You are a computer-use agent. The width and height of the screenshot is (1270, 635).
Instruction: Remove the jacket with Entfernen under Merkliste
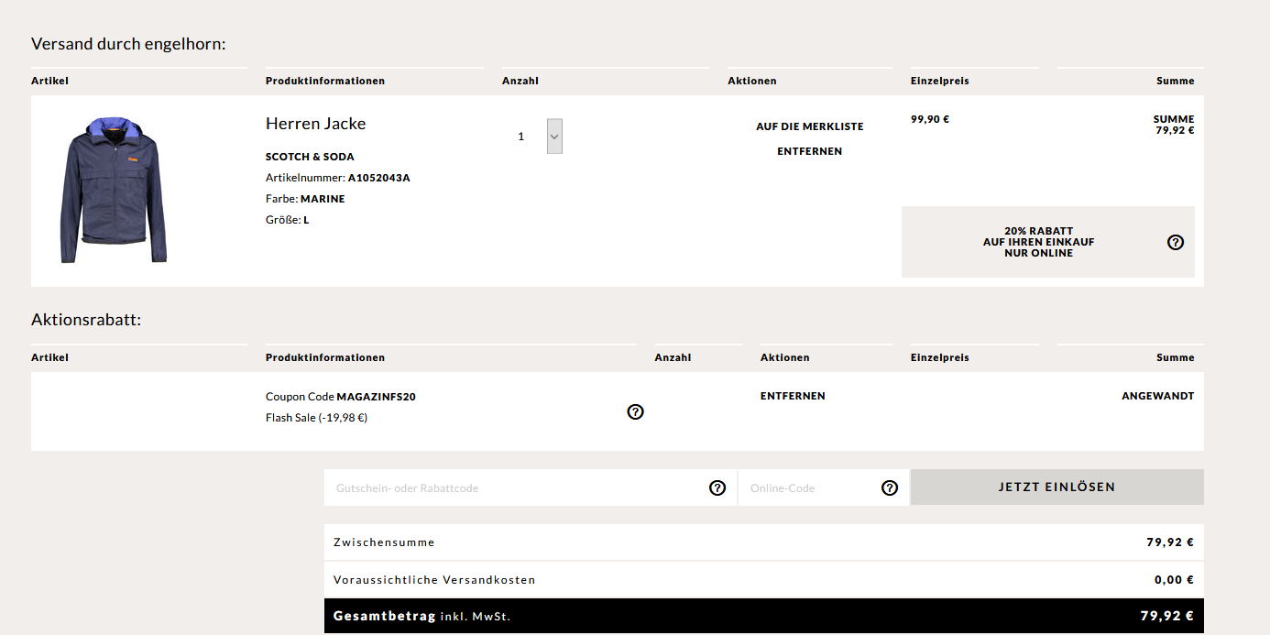pyautogui.click(x=809, y=151)
